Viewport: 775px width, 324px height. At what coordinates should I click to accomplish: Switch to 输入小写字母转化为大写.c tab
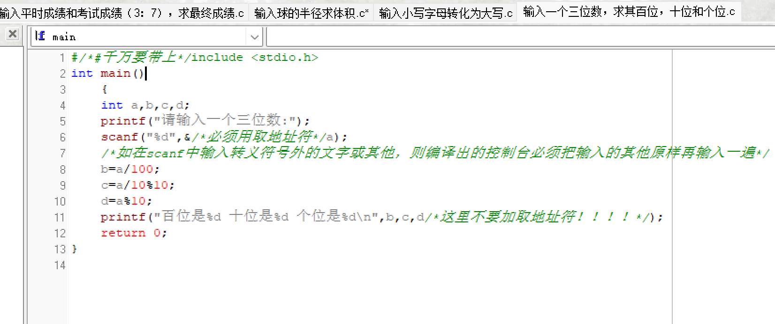[x=446, y=13]
